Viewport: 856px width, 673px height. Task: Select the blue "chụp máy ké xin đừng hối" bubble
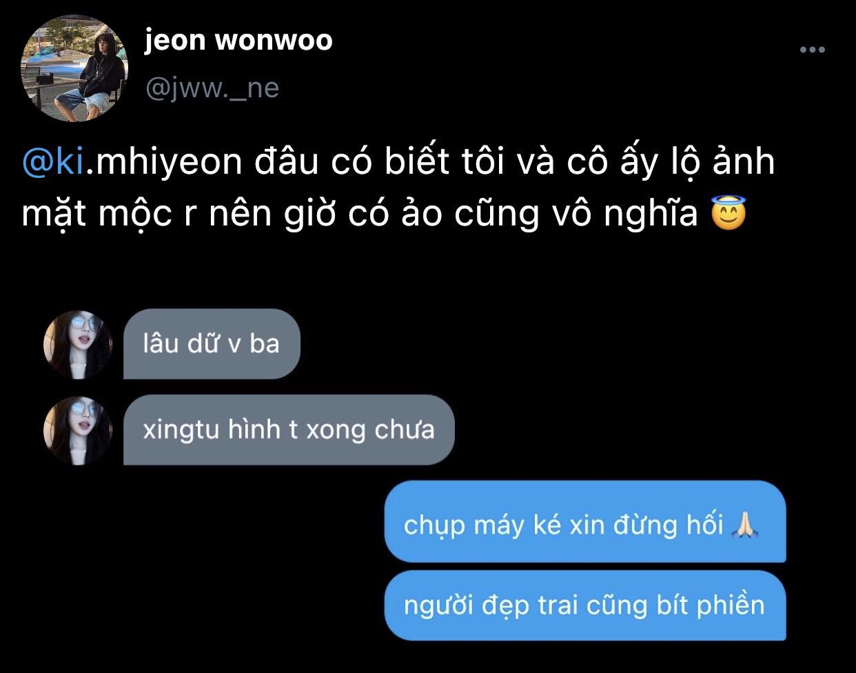(x=585, y=522)
